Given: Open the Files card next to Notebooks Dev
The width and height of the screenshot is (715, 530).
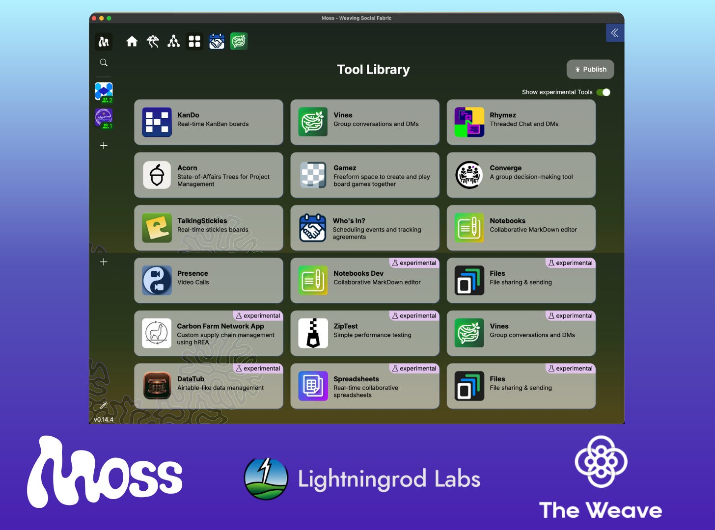Looking at the screenshot, I should coord(521,280).
